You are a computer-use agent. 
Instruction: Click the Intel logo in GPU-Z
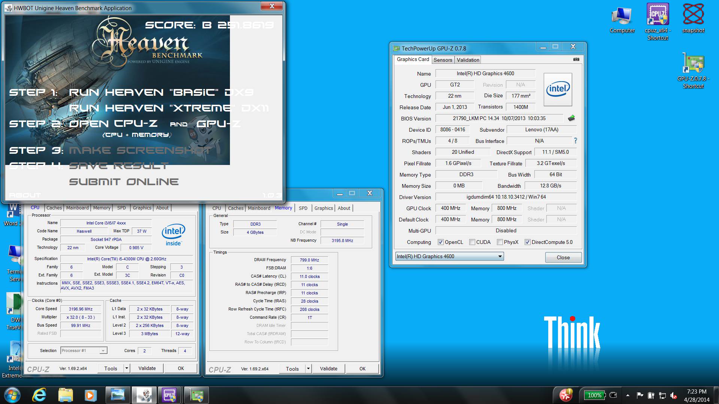pyautogui.click(x=558, y=89)
